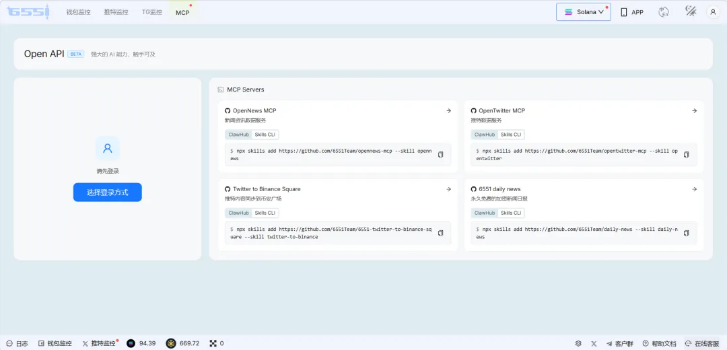727x350 pixels.
Task: Click the 选择登录方式 login button
Action: 108,193
